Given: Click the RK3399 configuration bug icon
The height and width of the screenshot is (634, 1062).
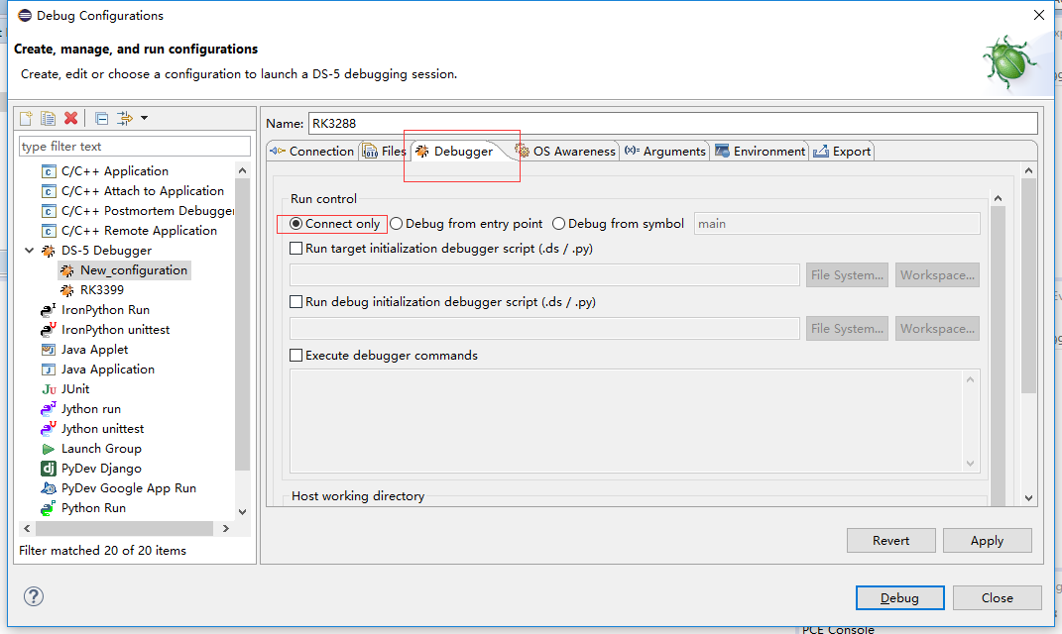Looking at the screenshot, I should point(67,290).
